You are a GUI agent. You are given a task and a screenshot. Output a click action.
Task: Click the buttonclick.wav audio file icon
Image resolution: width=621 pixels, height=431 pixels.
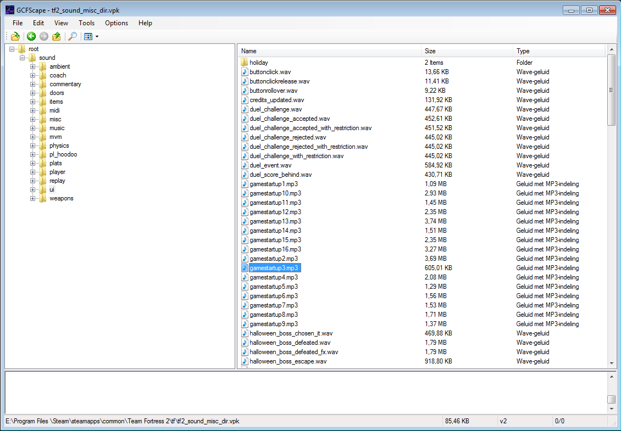tap(245, 72)
